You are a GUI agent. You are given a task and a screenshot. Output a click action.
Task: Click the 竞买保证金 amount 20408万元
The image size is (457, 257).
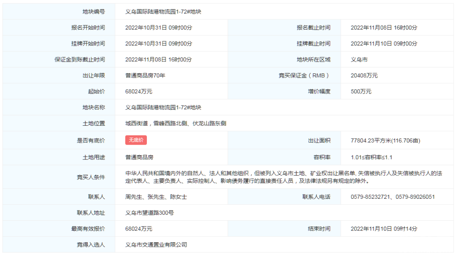pos(364,76)
